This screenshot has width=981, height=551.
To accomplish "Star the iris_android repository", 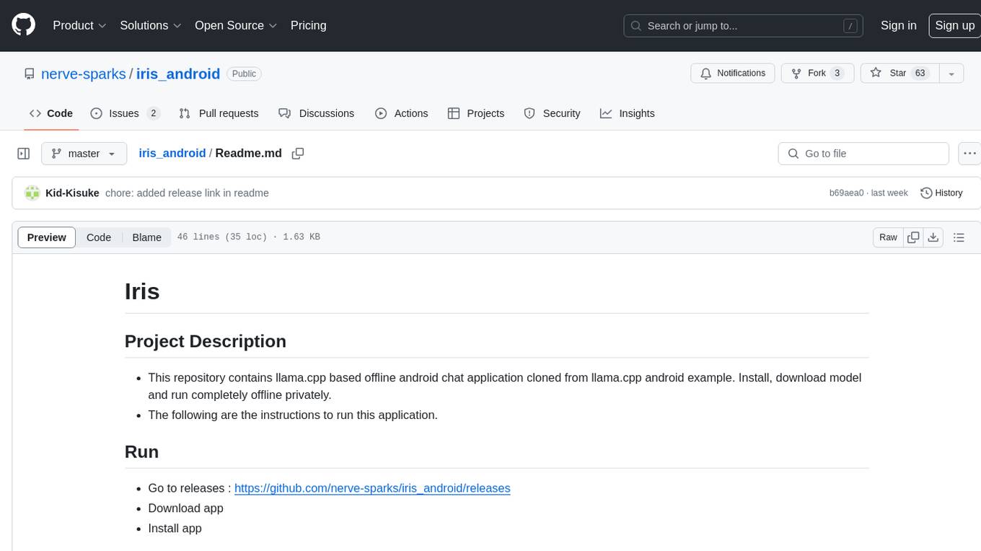I will coord(899,74).
